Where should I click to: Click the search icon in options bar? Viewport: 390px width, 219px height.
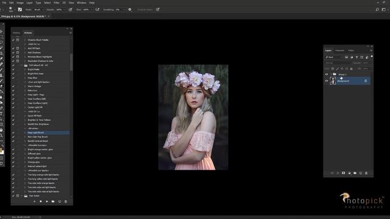click(377, 10)
